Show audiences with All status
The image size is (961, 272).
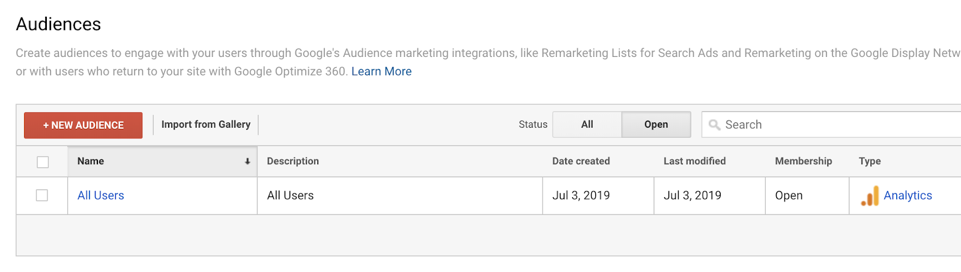tap(587, 125)
